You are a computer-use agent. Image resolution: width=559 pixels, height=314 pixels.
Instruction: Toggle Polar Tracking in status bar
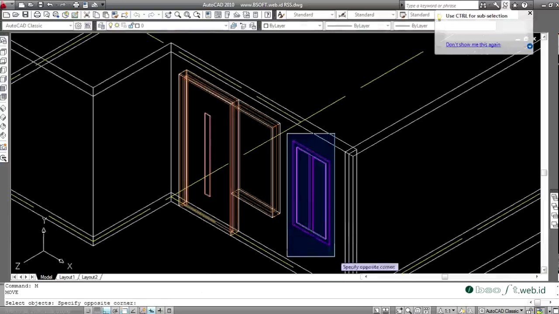pyautogui.click(x=115, y=311)
